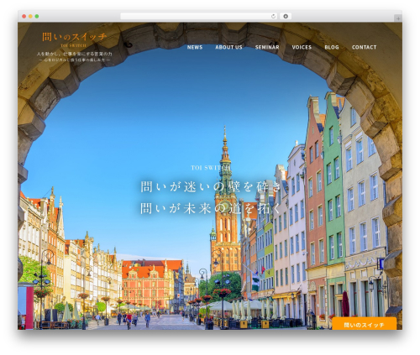This screenshot has width=420, height=355.
Task: Open the SEMINAR section
Action: pyautogui.click(x=267, y=47)
